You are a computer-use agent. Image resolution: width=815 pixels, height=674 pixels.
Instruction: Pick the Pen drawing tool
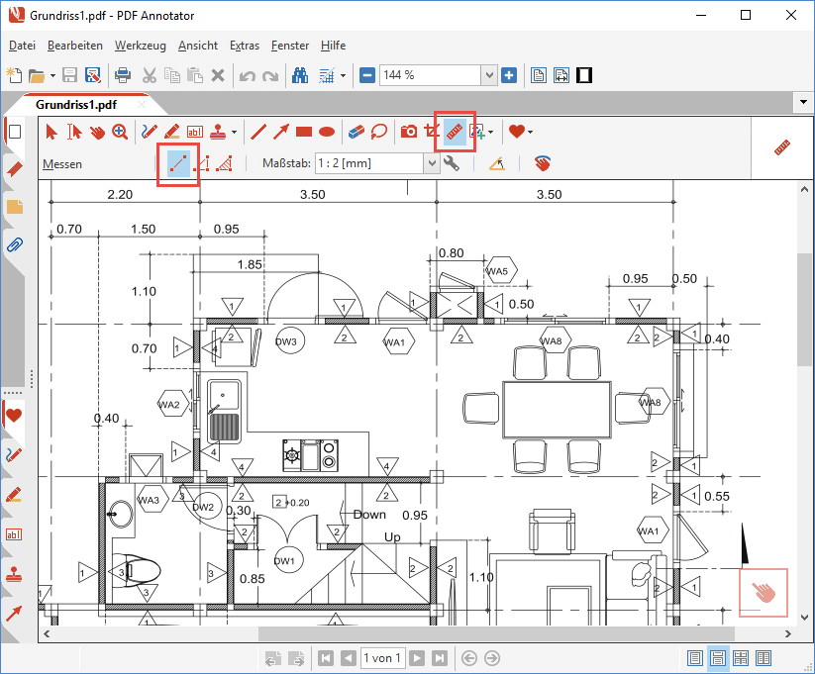(x=150, y=132)
